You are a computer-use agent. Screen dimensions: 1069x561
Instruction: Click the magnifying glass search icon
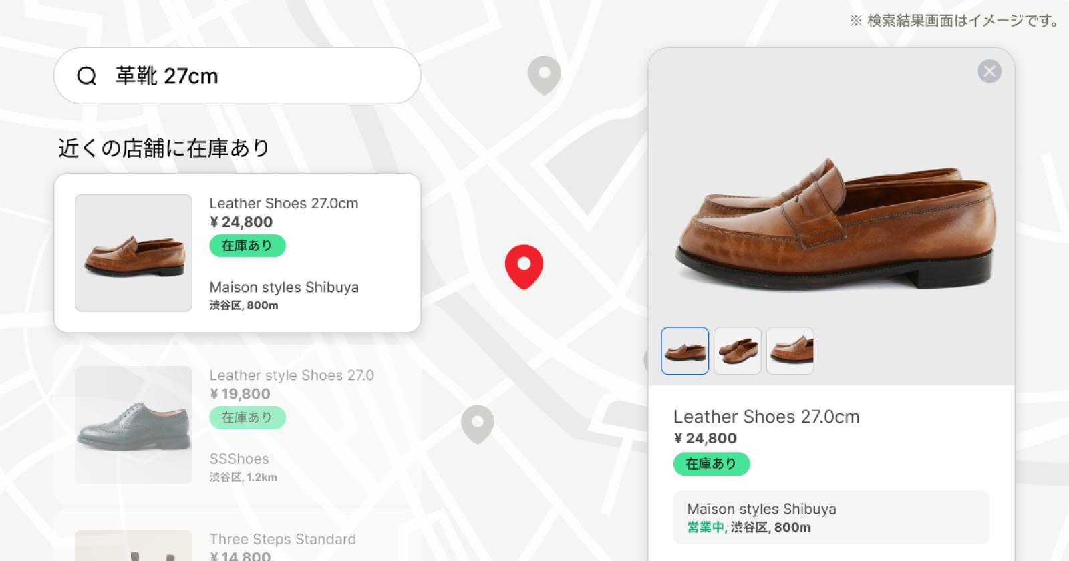(88, 76)
